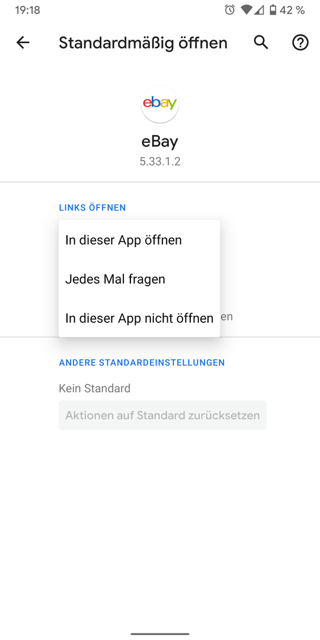Tap the eBay app name
This screenshot has width=320, height=640.
(x=160, y=142)
